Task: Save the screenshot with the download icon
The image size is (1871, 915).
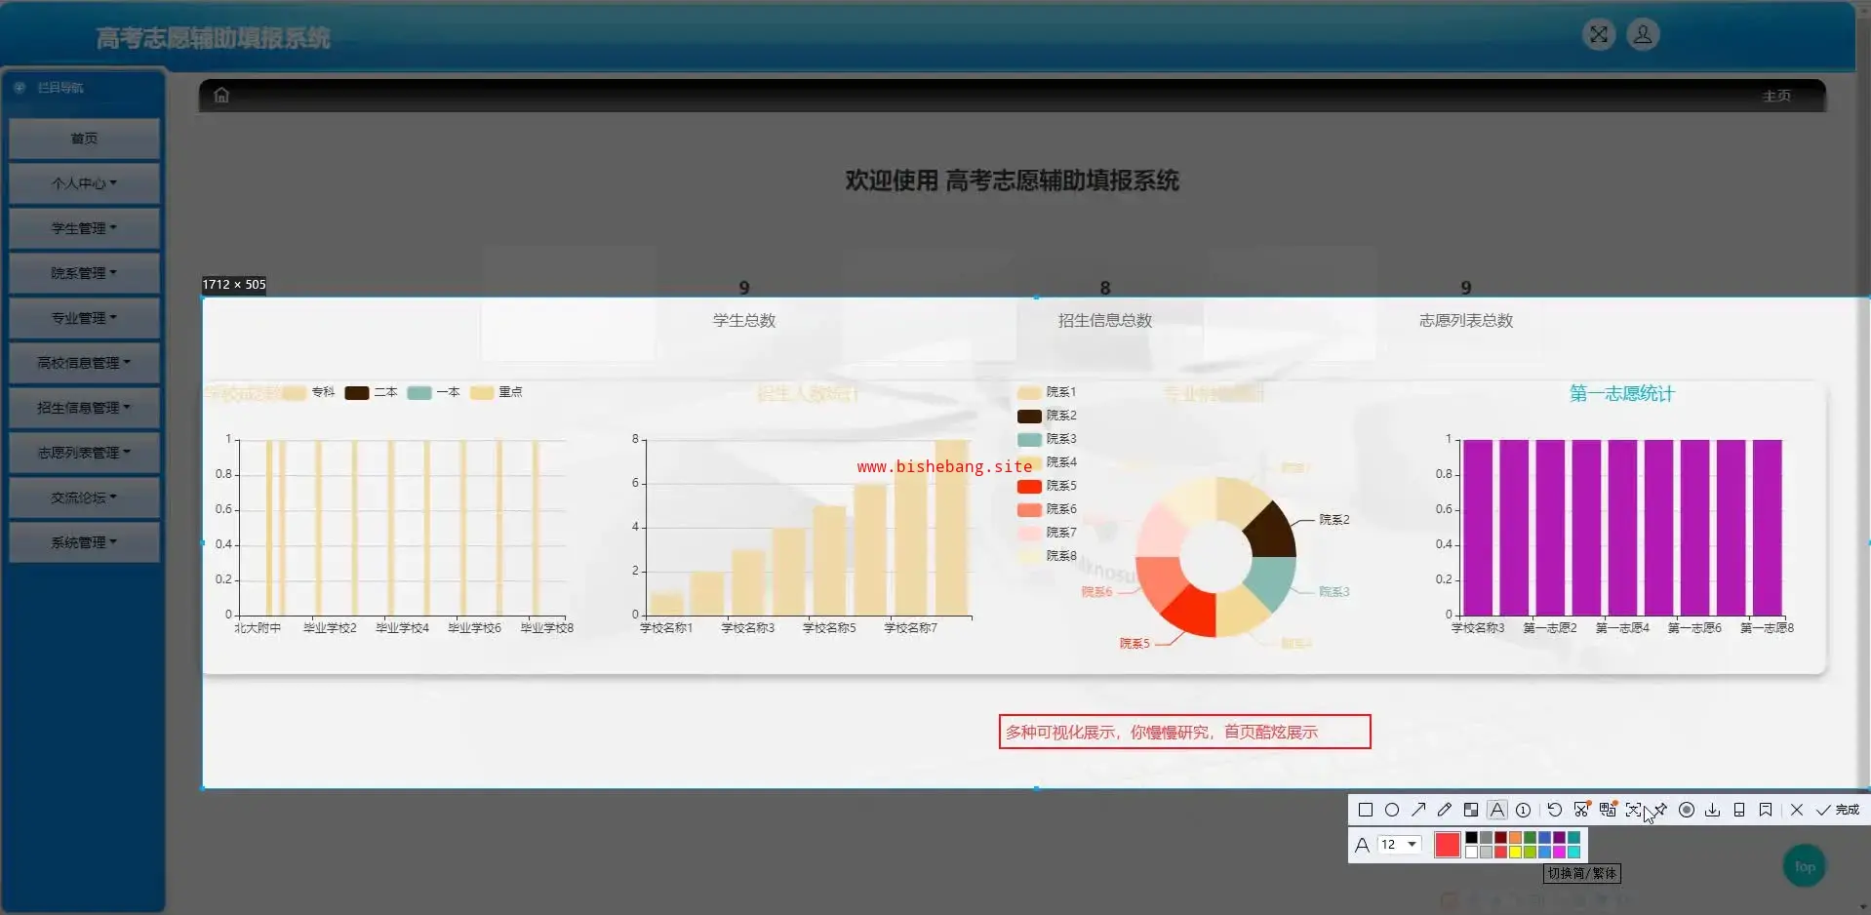Action: (x=1713, y=810)
